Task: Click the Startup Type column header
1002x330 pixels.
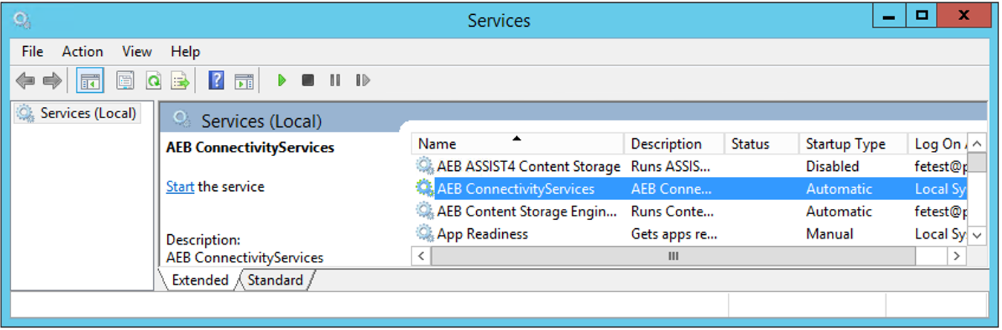Action: coord(845,143)
